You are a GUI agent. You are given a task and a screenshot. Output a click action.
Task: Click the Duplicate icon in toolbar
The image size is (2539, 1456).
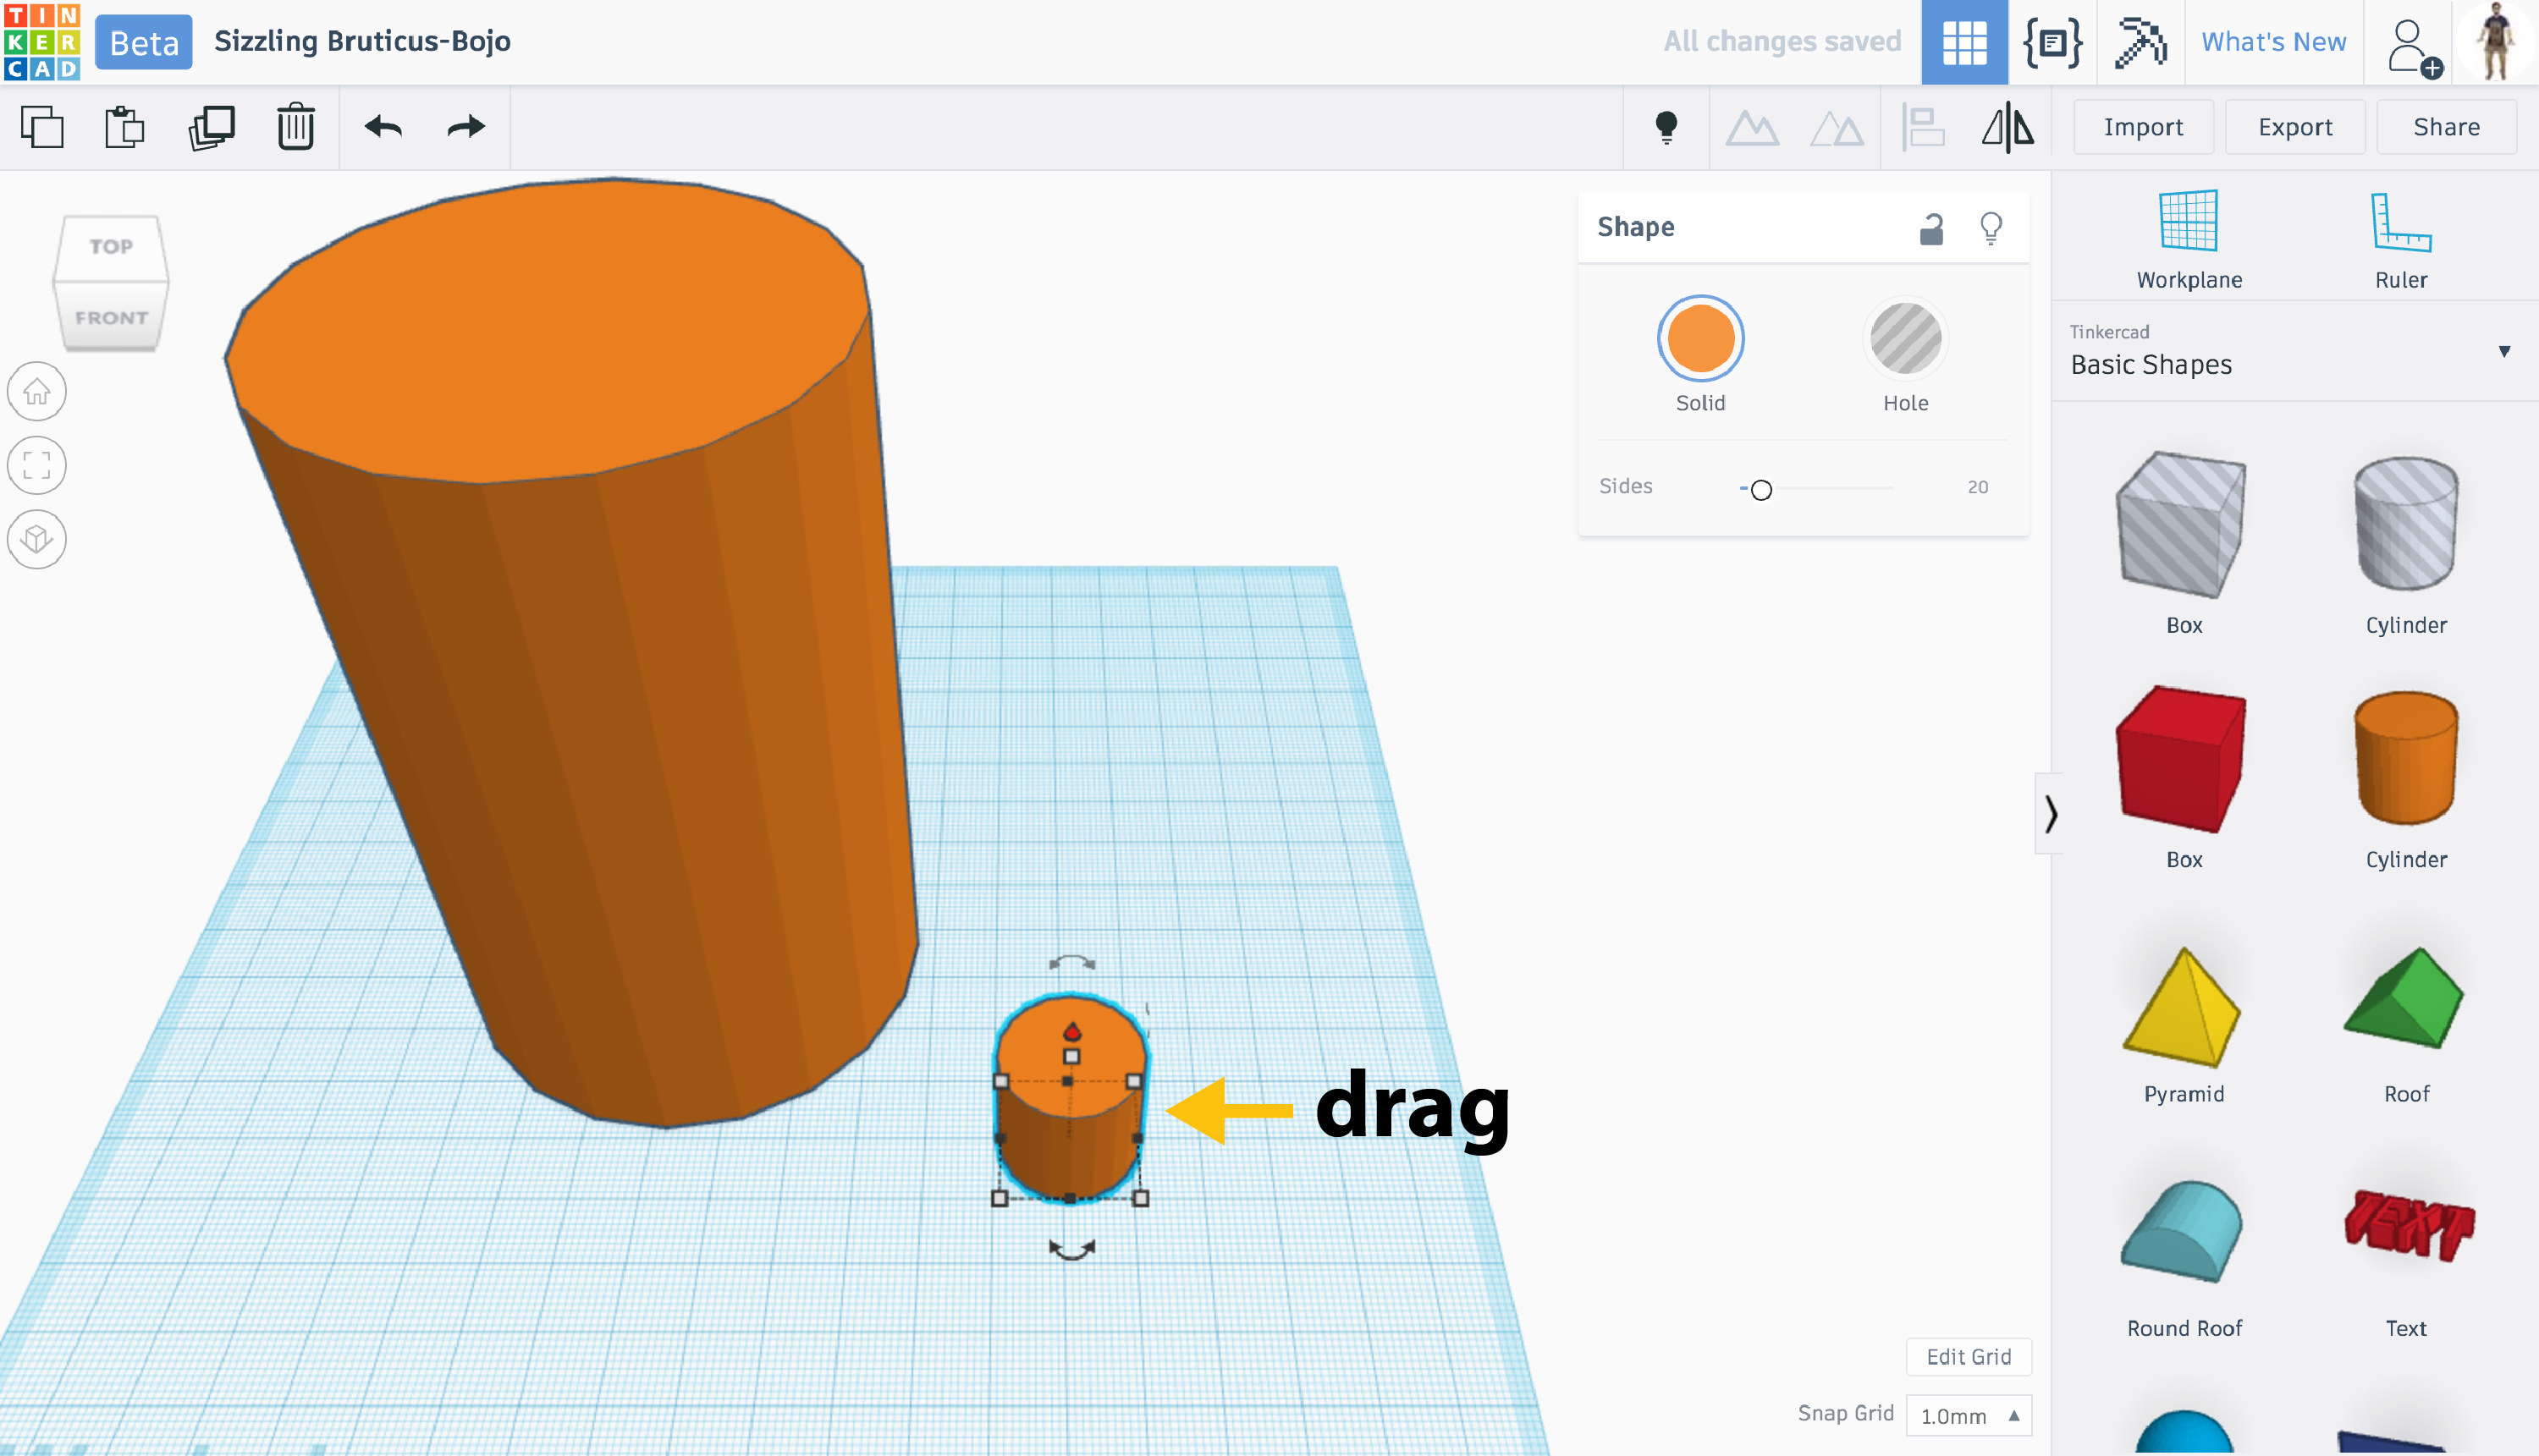click(x=211, y=127)
